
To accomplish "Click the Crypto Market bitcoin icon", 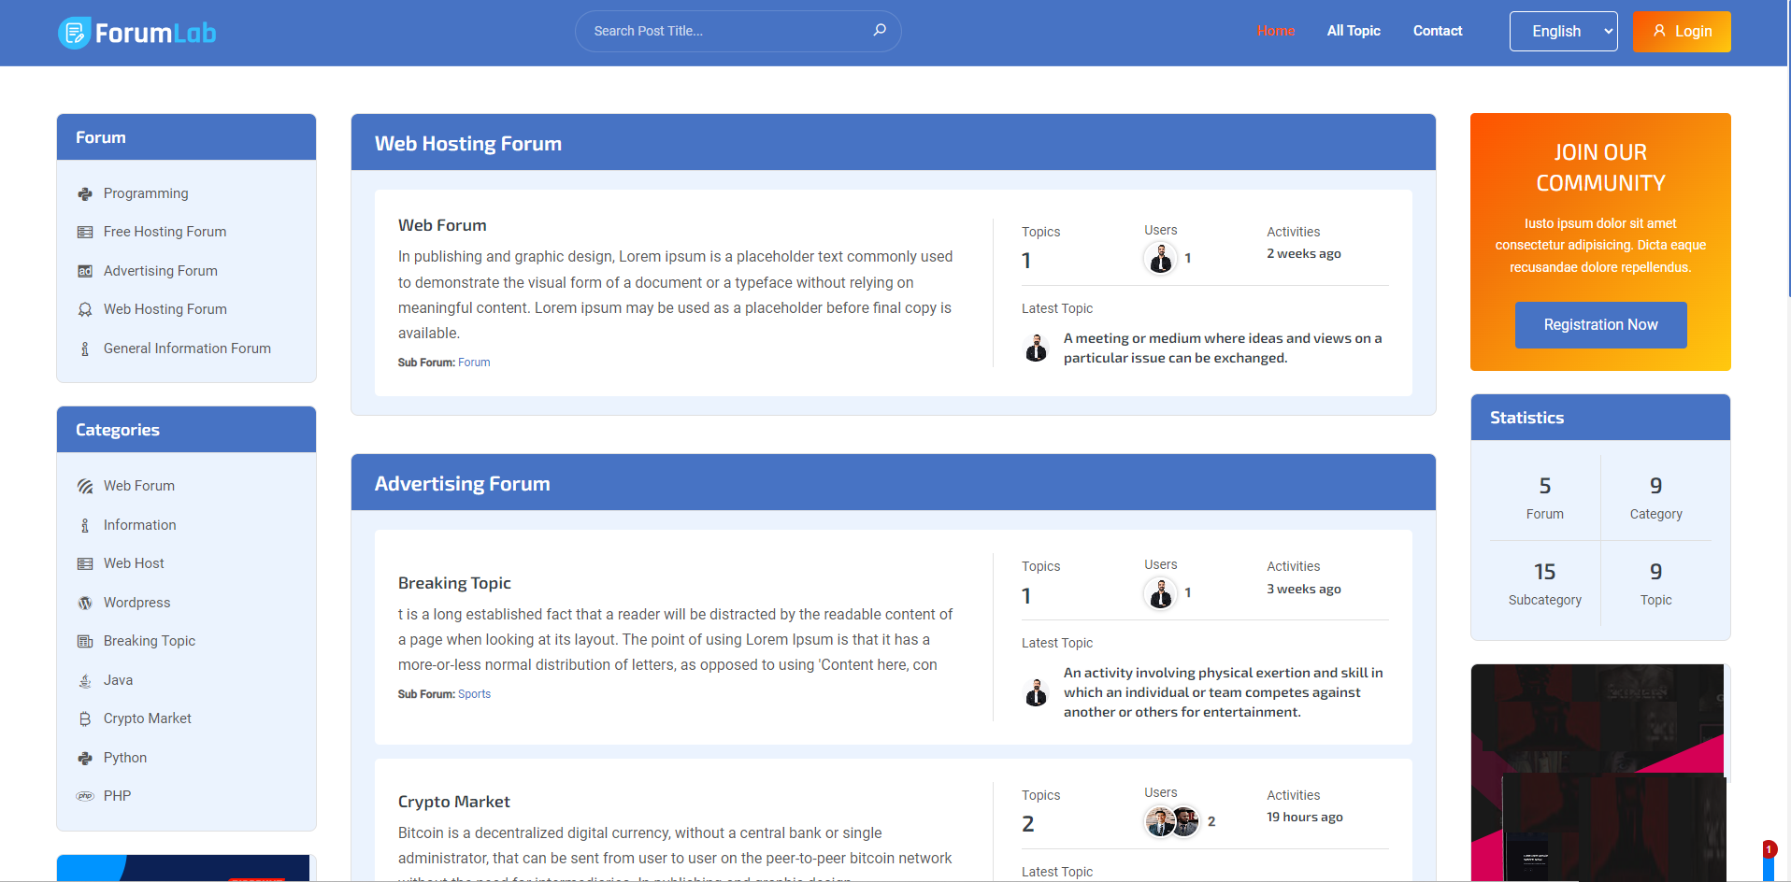I will pos(85,718).
